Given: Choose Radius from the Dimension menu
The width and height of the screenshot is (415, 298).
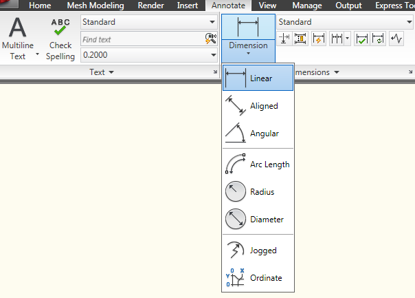Looking at the screenshot, I should (x=258, y=192).
